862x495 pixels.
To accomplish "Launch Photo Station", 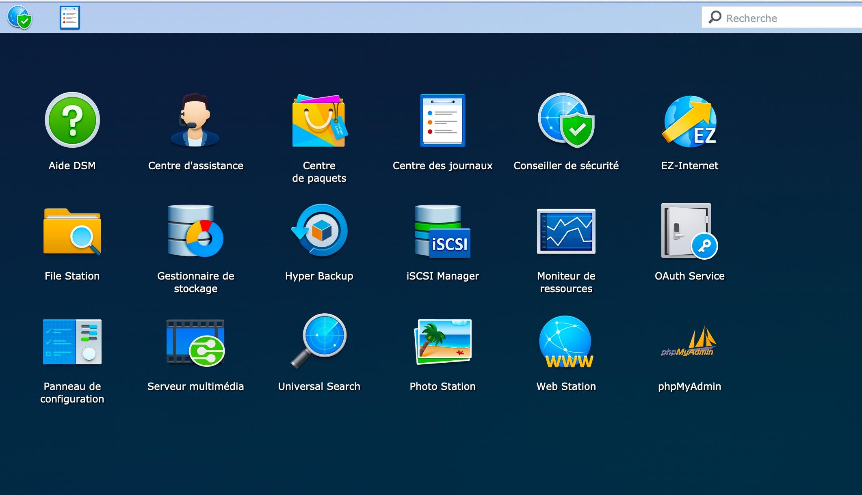I will click(x=442, y=341).
